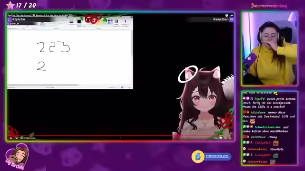Open the line thickness selector in Paint

pos(71,21)
